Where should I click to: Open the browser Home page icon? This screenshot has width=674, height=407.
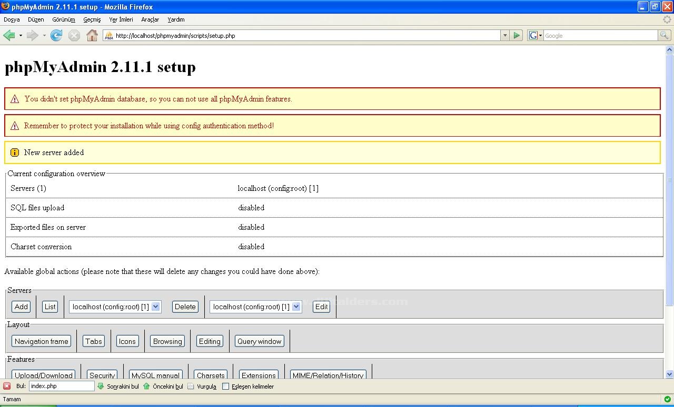pyautogui.click(x=92, y=35)
